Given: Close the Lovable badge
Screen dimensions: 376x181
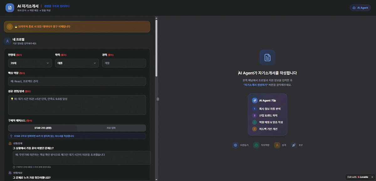Looking at the screenshot, I should 372,177.
